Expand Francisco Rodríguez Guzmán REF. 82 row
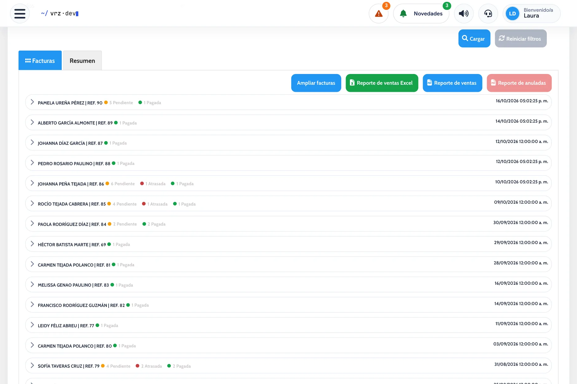This screenshot has width=577, height=384. pos(288,305)
